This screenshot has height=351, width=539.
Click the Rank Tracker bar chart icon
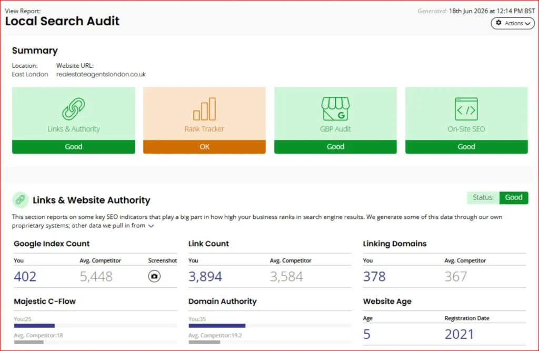point(205,109)
